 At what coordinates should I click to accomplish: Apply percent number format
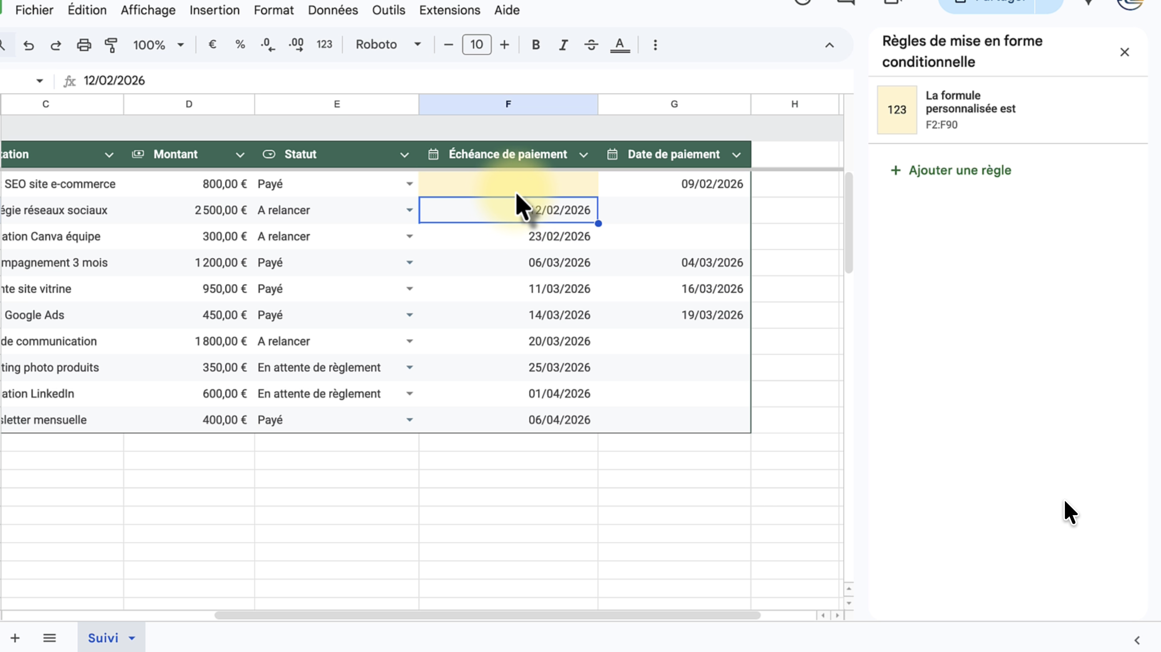pyautogui.click(x=240, y=45)
